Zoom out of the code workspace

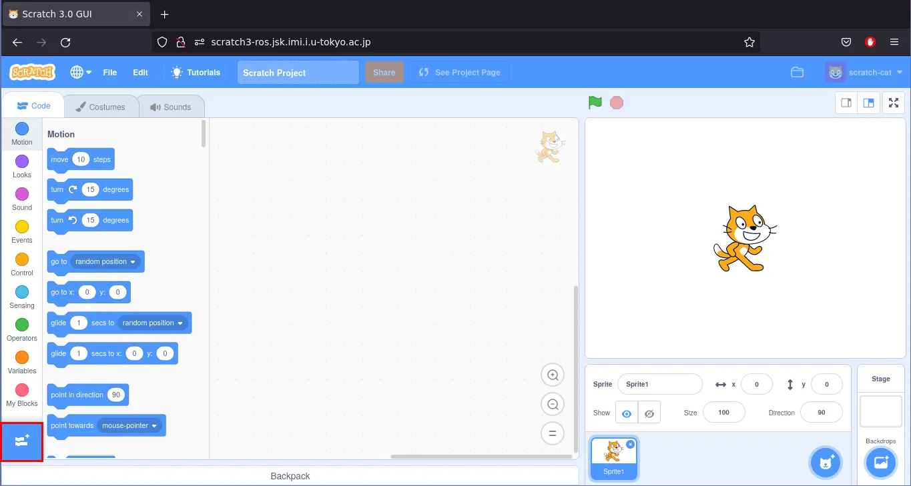(x=553, y=404)
